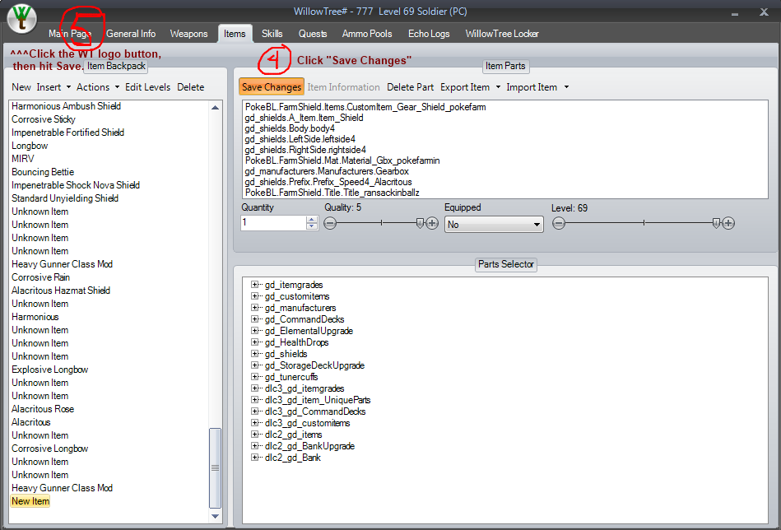Select the Items tab
Screen dimensions: 781x530
tap(235, 34)
